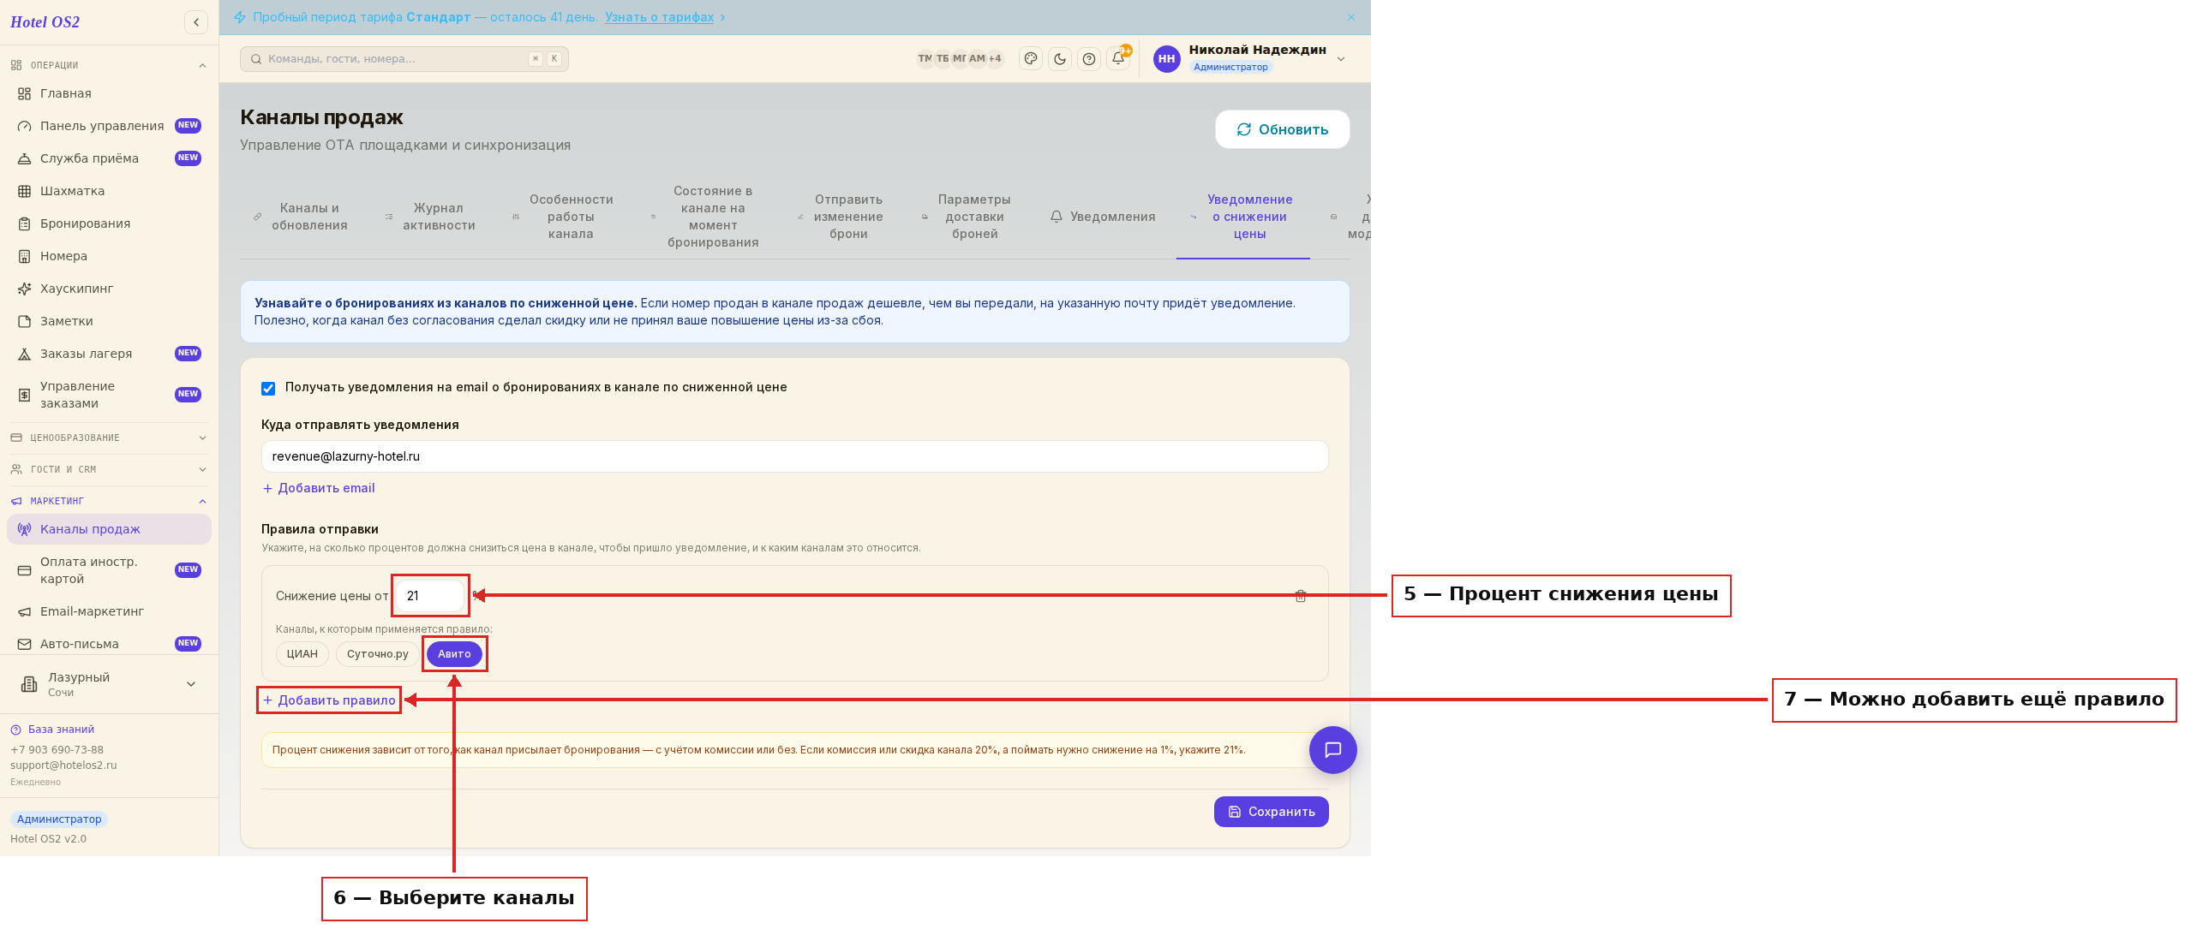The image size is (2197, 941).
Task: Open База знаний link
Action: coord(52,730)
